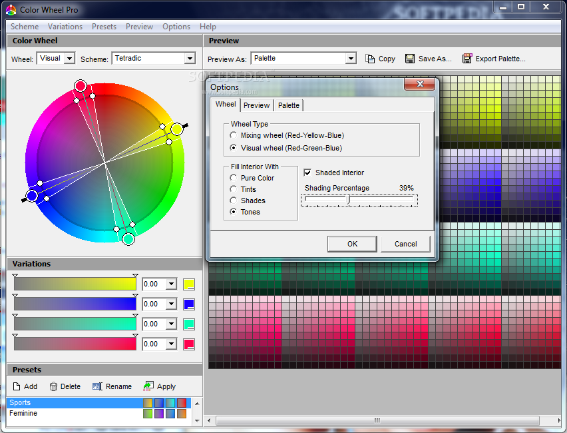Image resolution: width=567 pixels, height=433 pixels.
Task: Open blue variation value dropdown
Action: pos(172,304)
